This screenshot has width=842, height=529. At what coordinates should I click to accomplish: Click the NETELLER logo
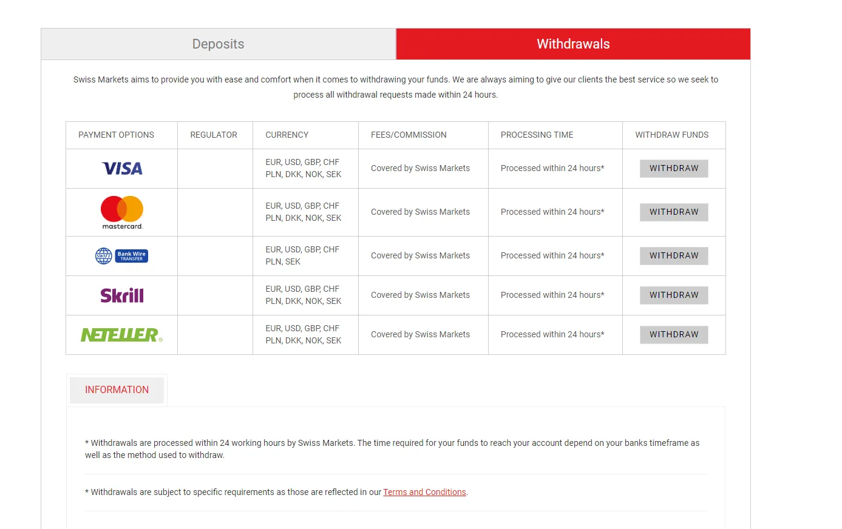pos(122,335)
